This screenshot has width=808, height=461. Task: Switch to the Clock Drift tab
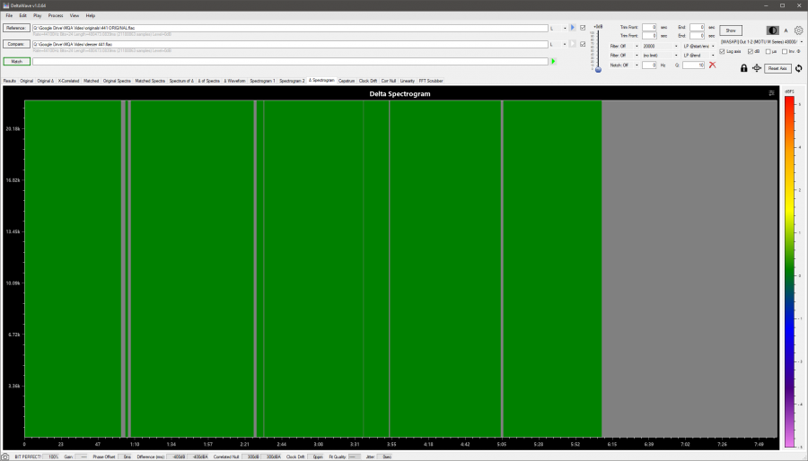[368, 81]
